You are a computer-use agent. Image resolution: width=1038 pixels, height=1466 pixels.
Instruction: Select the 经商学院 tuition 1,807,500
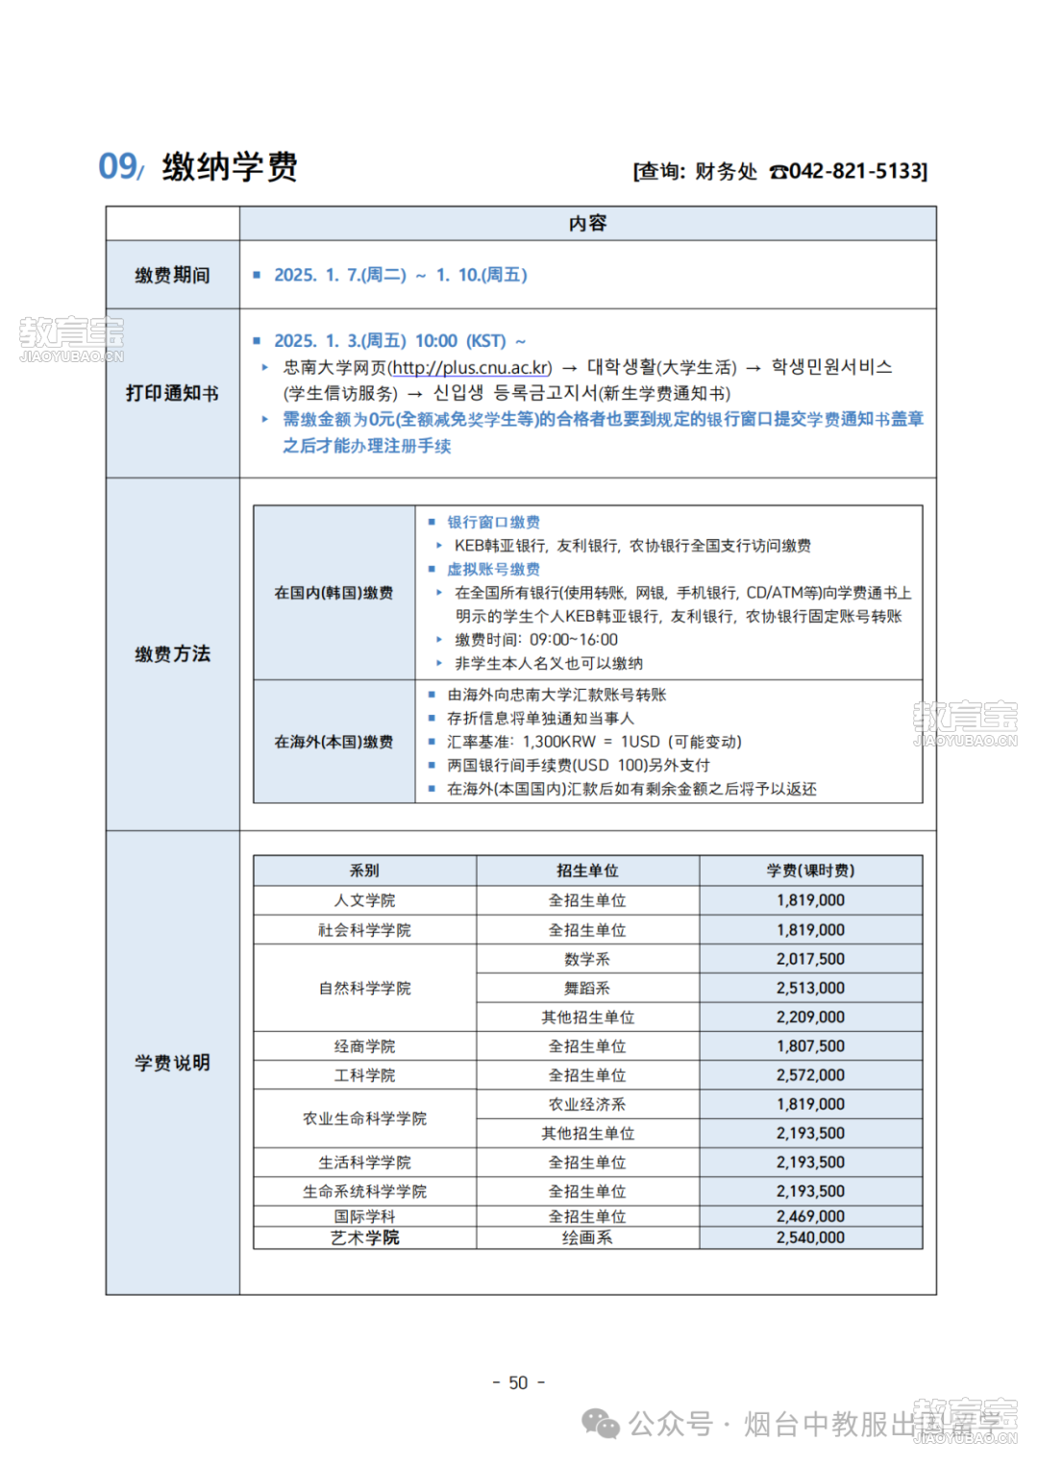(811, 1046)
